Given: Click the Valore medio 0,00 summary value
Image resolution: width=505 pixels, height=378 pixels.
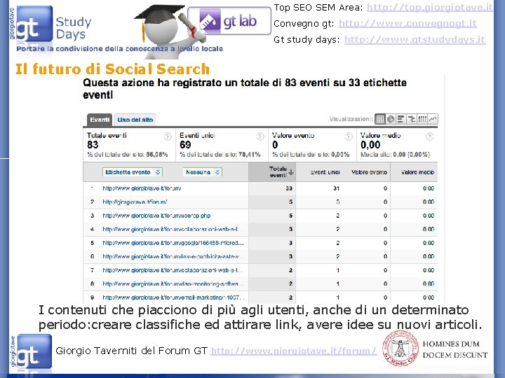Looking at the screenshot, I should coord(370,146).
